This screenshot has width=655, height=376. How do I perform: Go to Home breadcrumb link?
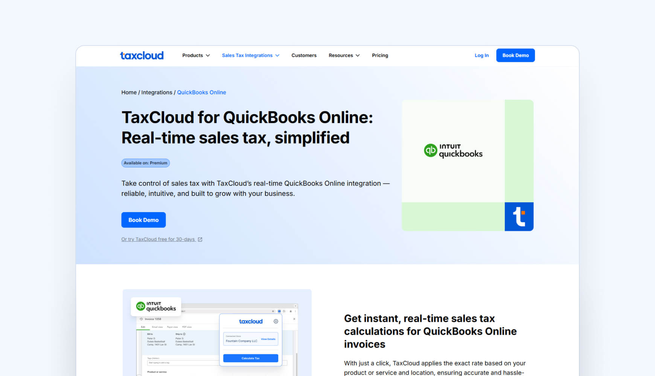pyautogui.click(x=129, y=92)
